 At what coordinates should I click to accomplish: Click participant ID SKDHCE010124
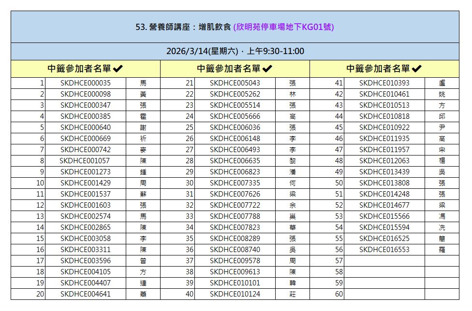(235, 294)
